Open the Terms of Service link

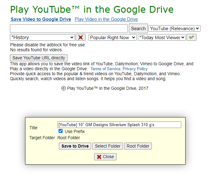click(105, 69)
